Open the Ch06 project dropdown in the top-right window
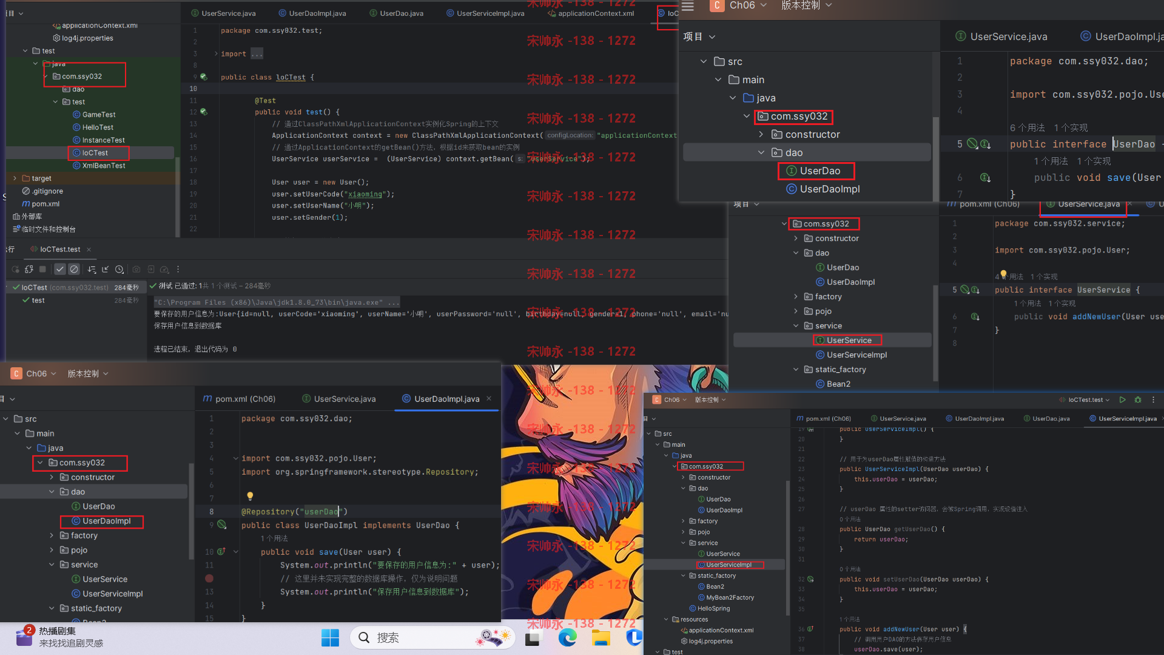 pyautogui.click(x=748, y=5)
